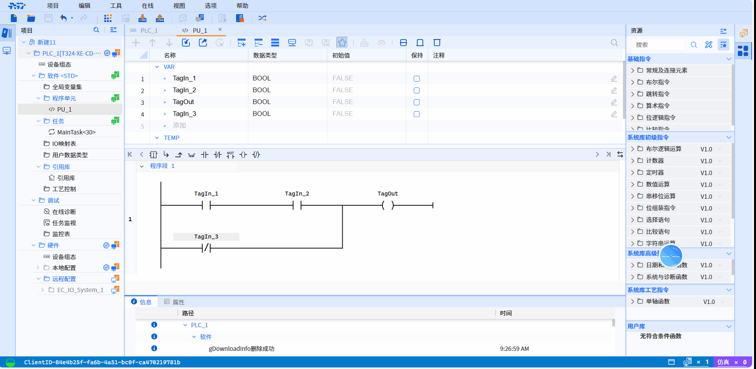Screen dimensions: 756x369
Task: Check the retain box for TagIn_3
Action: (416, 114)
